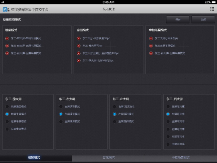The width and height of the screenshot is (217, 163).
Task: Pick third radio option in 东三-左大屏 panel
Action: click(115, 121)
